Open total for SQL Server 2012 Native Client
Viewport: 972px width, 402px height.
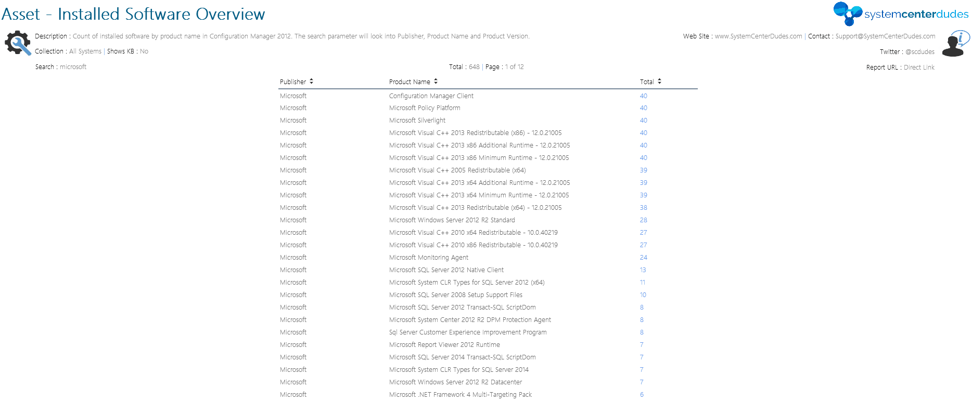(x=643, y=270)
